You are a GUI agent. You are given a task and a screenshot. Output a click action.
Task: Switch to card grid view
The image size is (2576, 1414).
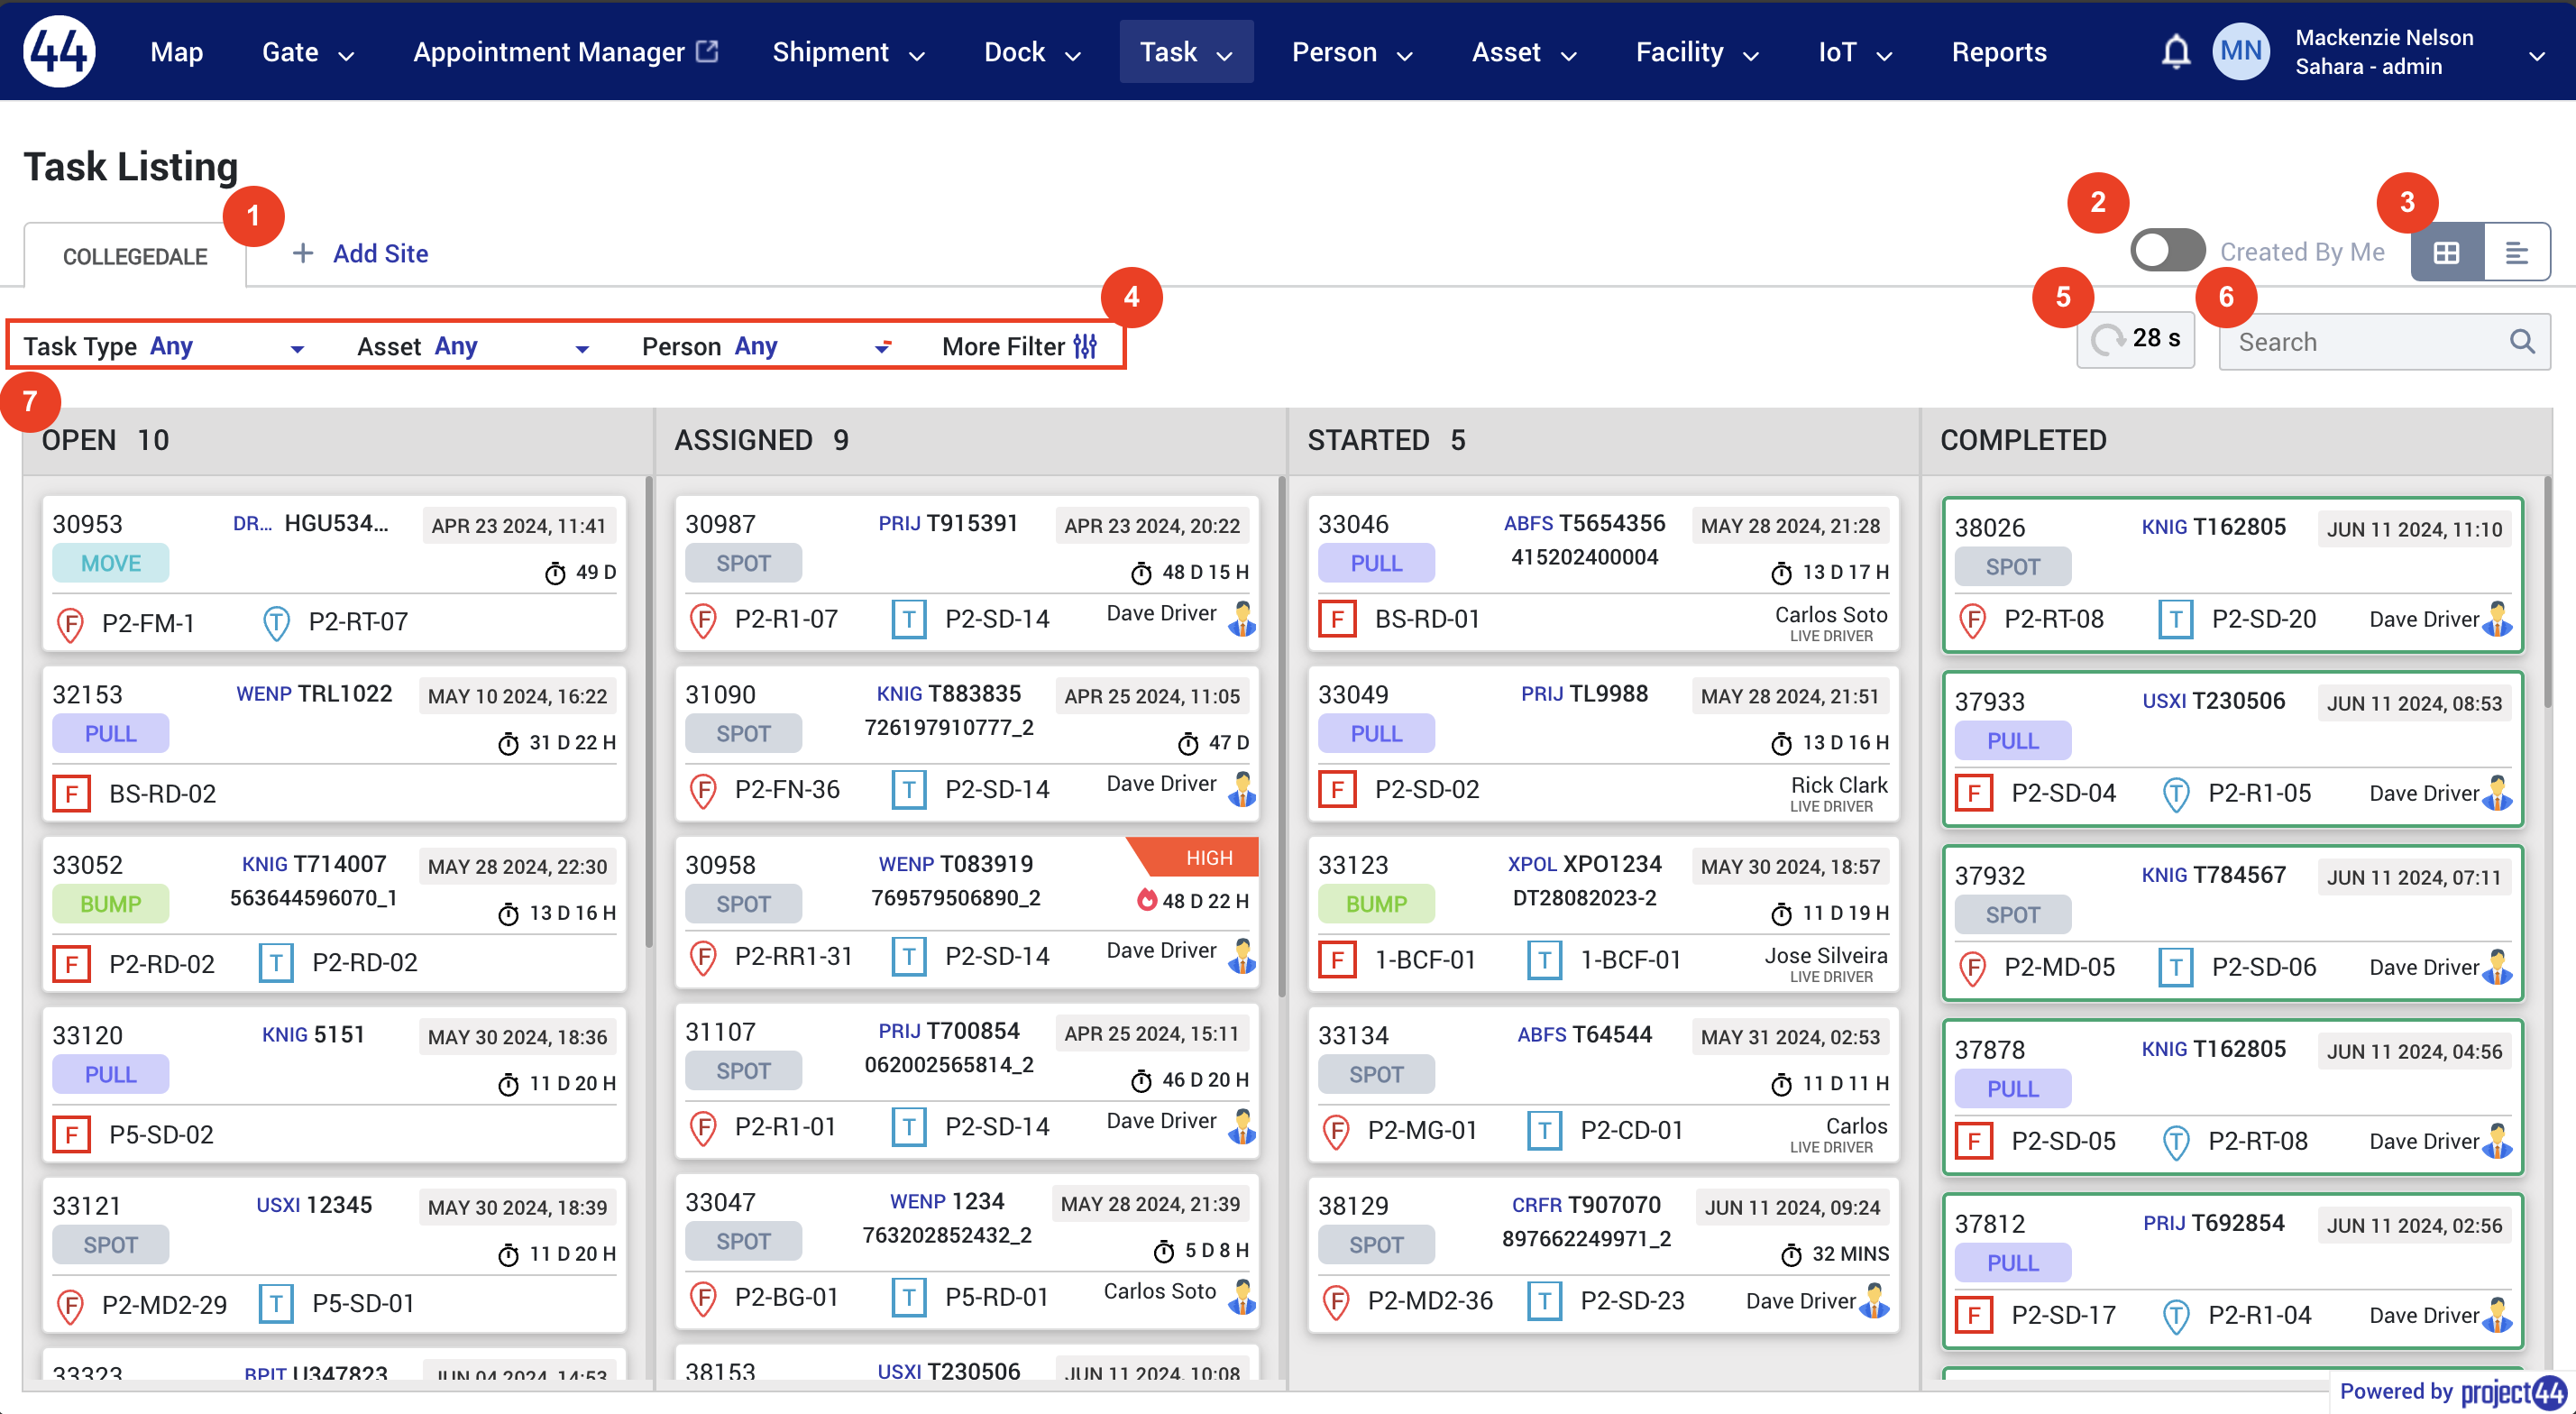pos(2446,253)
